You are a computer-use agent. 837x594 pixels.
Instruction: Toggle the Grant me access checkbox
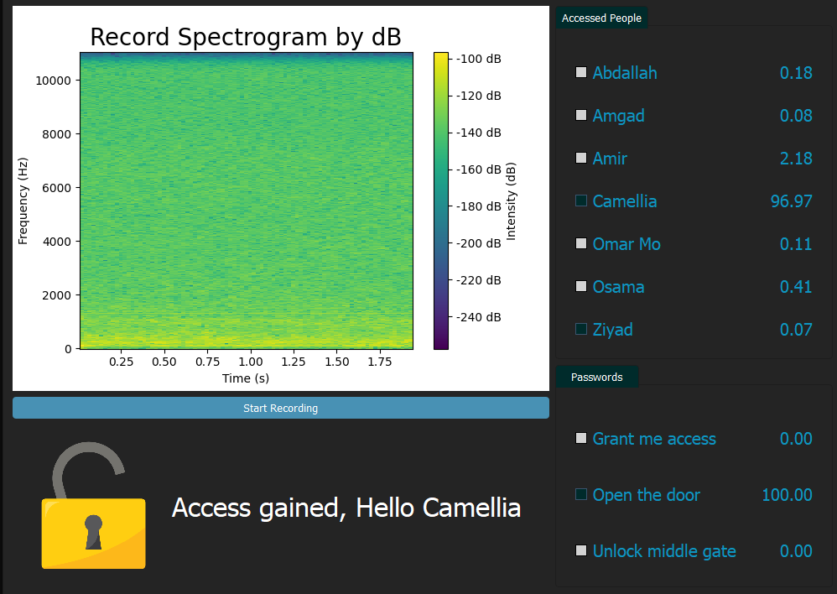pos(581,439)
